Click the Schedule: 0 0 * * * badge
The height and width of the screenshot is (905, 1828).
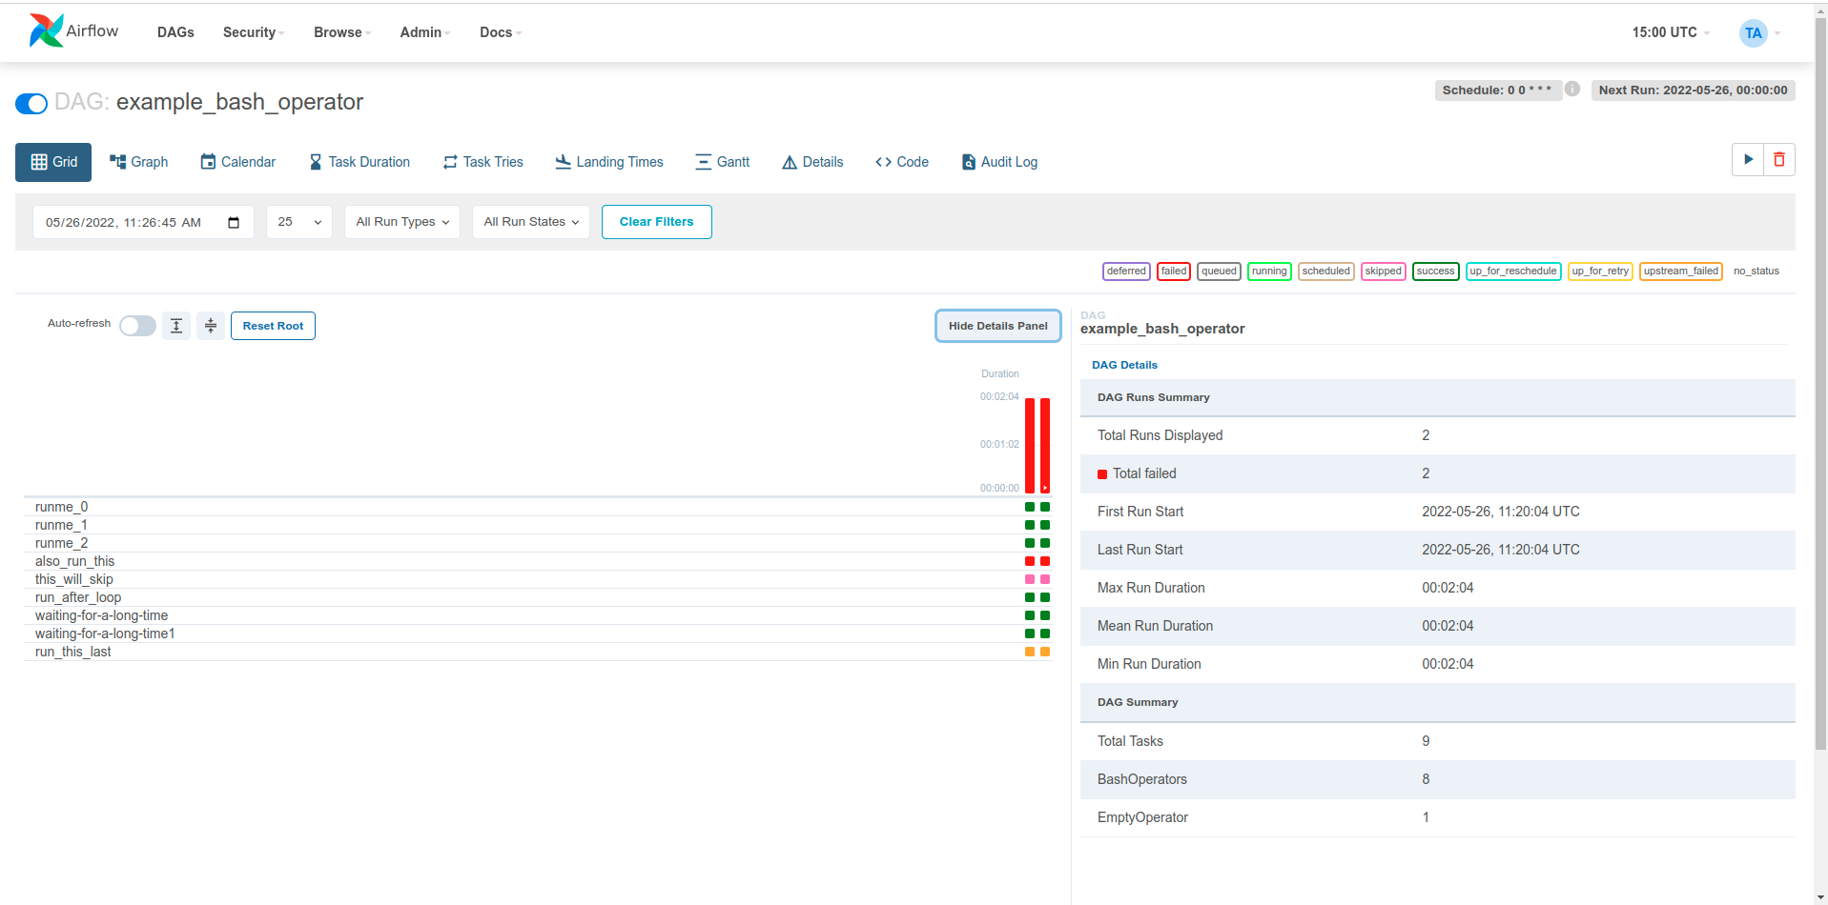(1497, 90)
